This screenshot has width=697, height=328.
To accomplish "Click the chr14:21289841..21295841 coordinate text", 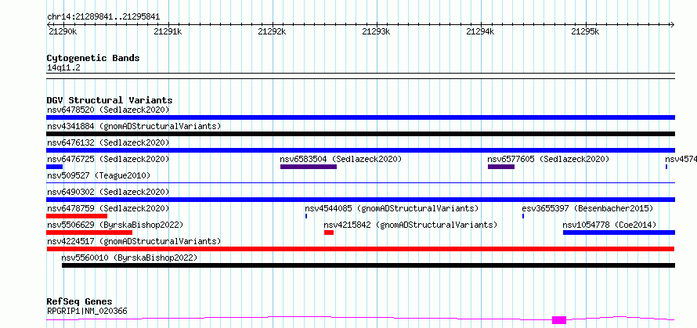I will (x=103, y=17).
